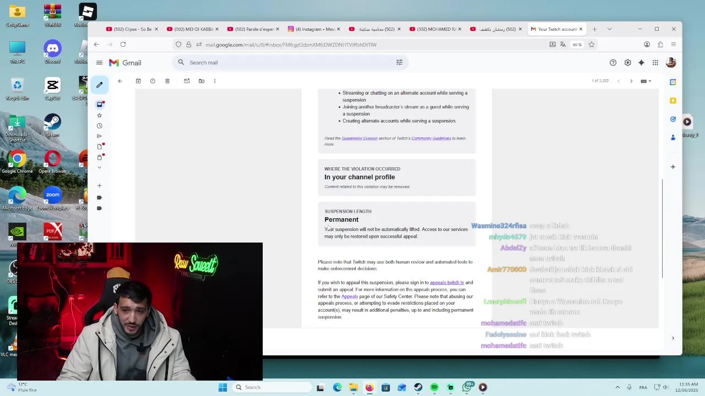705x396 pixels.
Task: Follow the Suspension Evasion link
Action: pos(360,138)
